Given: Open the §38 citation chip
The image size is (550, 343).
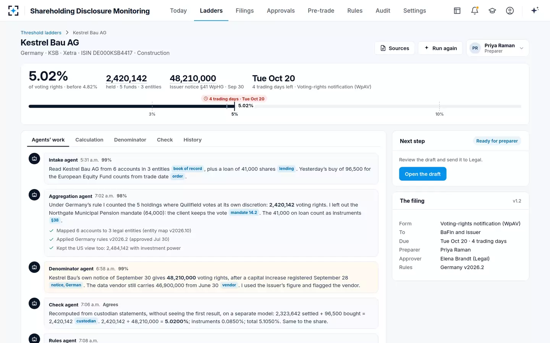Looking at the screenshot, I should click(x=55, y=220).
